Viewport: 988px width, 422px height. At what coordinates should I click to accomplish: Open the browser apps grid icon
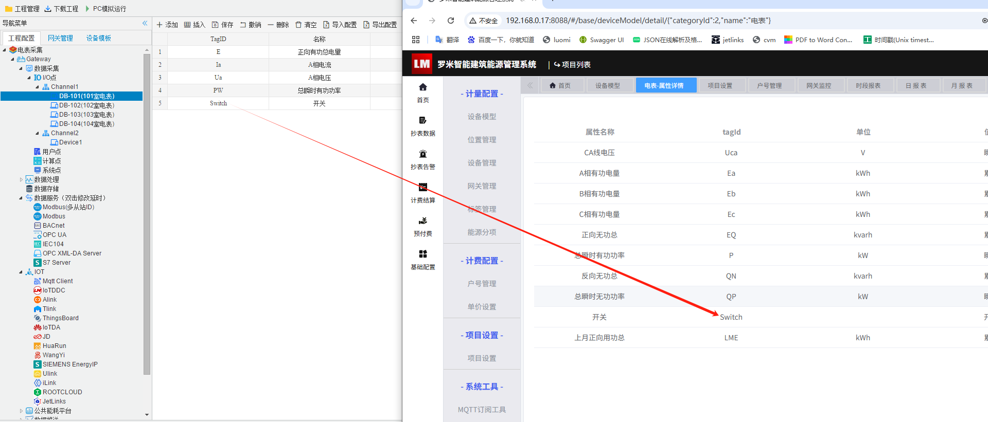click(x=416, y=40)
